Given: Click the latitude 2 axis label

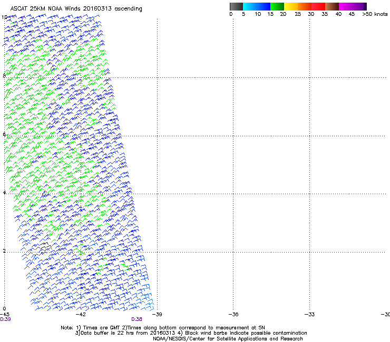Looking at the screenshot, I should pyautogui.click(x=4, y=250).
